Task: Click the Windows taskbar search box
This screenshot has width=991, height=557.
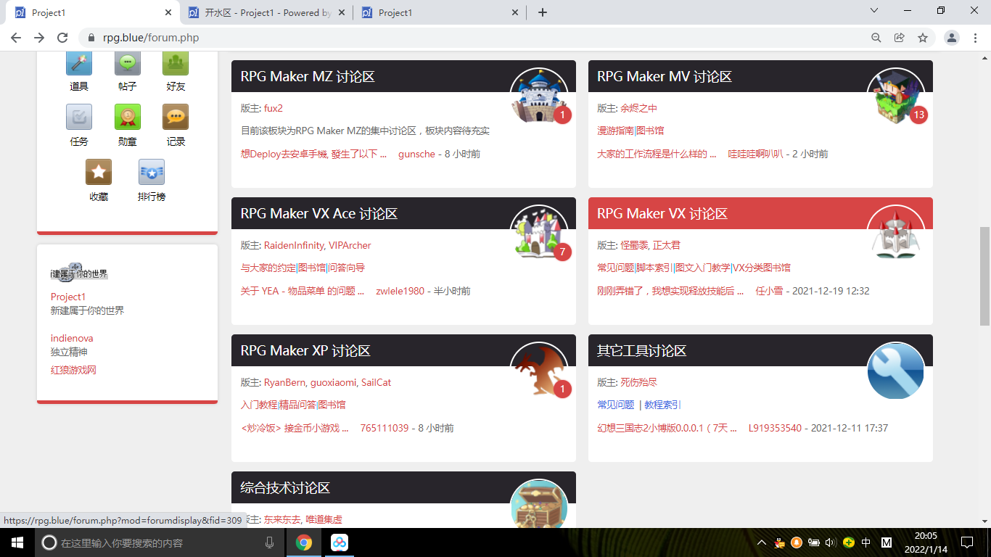Action: [x=159, y=542]
